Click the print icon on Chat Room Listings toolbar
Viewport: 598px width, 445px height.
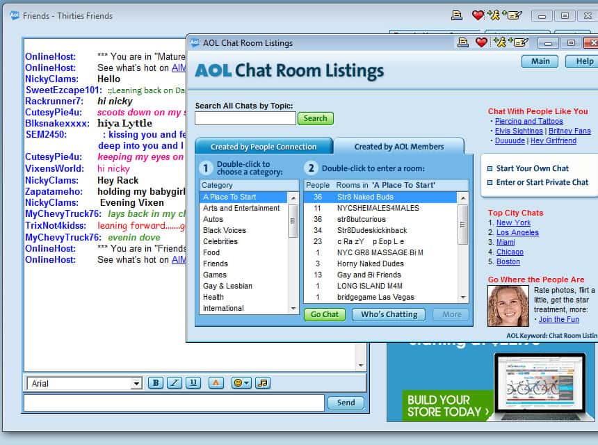click(463, 42)
